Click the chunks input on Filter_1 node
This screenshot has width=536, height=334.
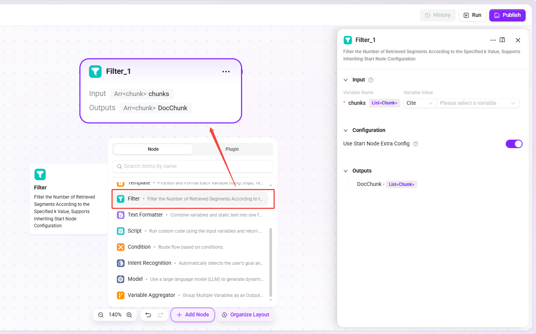click(x=142, y=94)
